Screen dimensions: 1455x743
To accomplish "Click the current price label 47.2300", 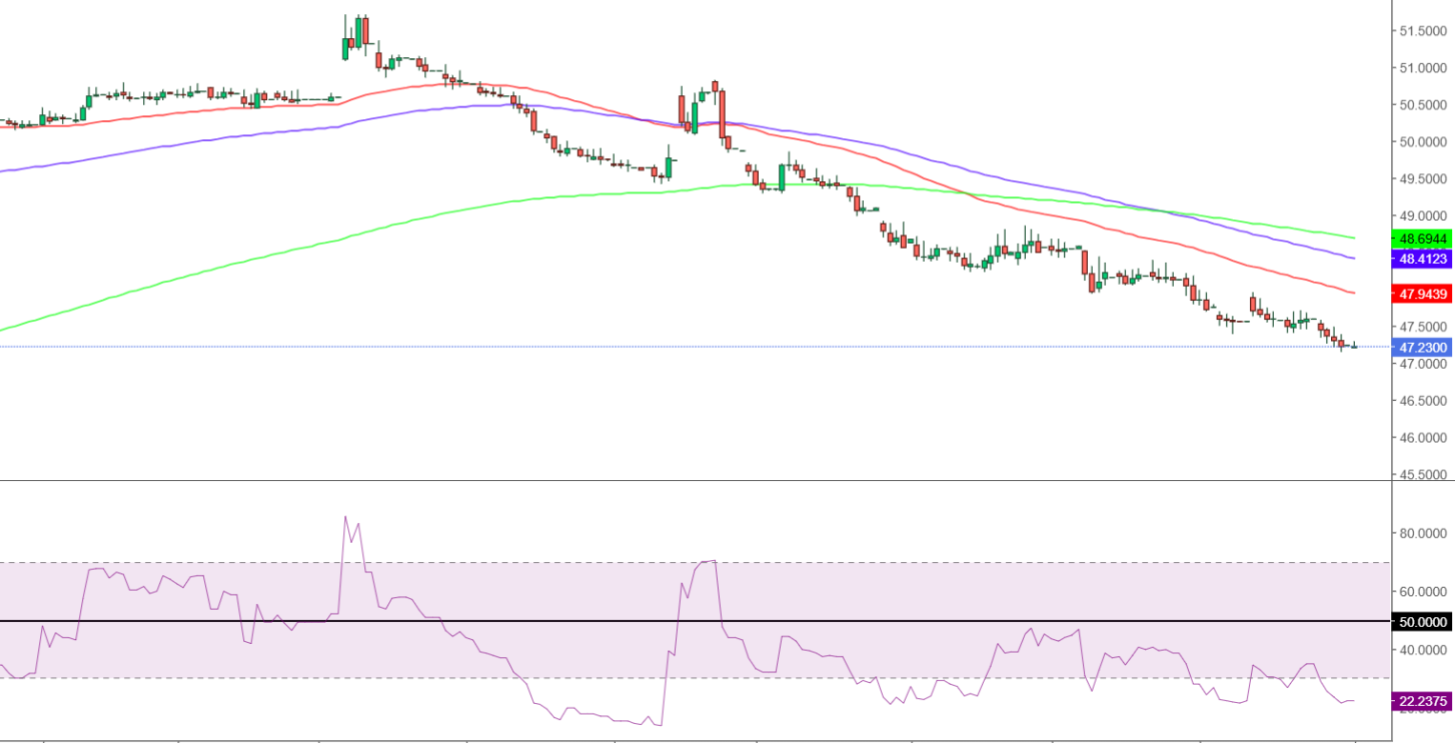I will coord(1422,349).
